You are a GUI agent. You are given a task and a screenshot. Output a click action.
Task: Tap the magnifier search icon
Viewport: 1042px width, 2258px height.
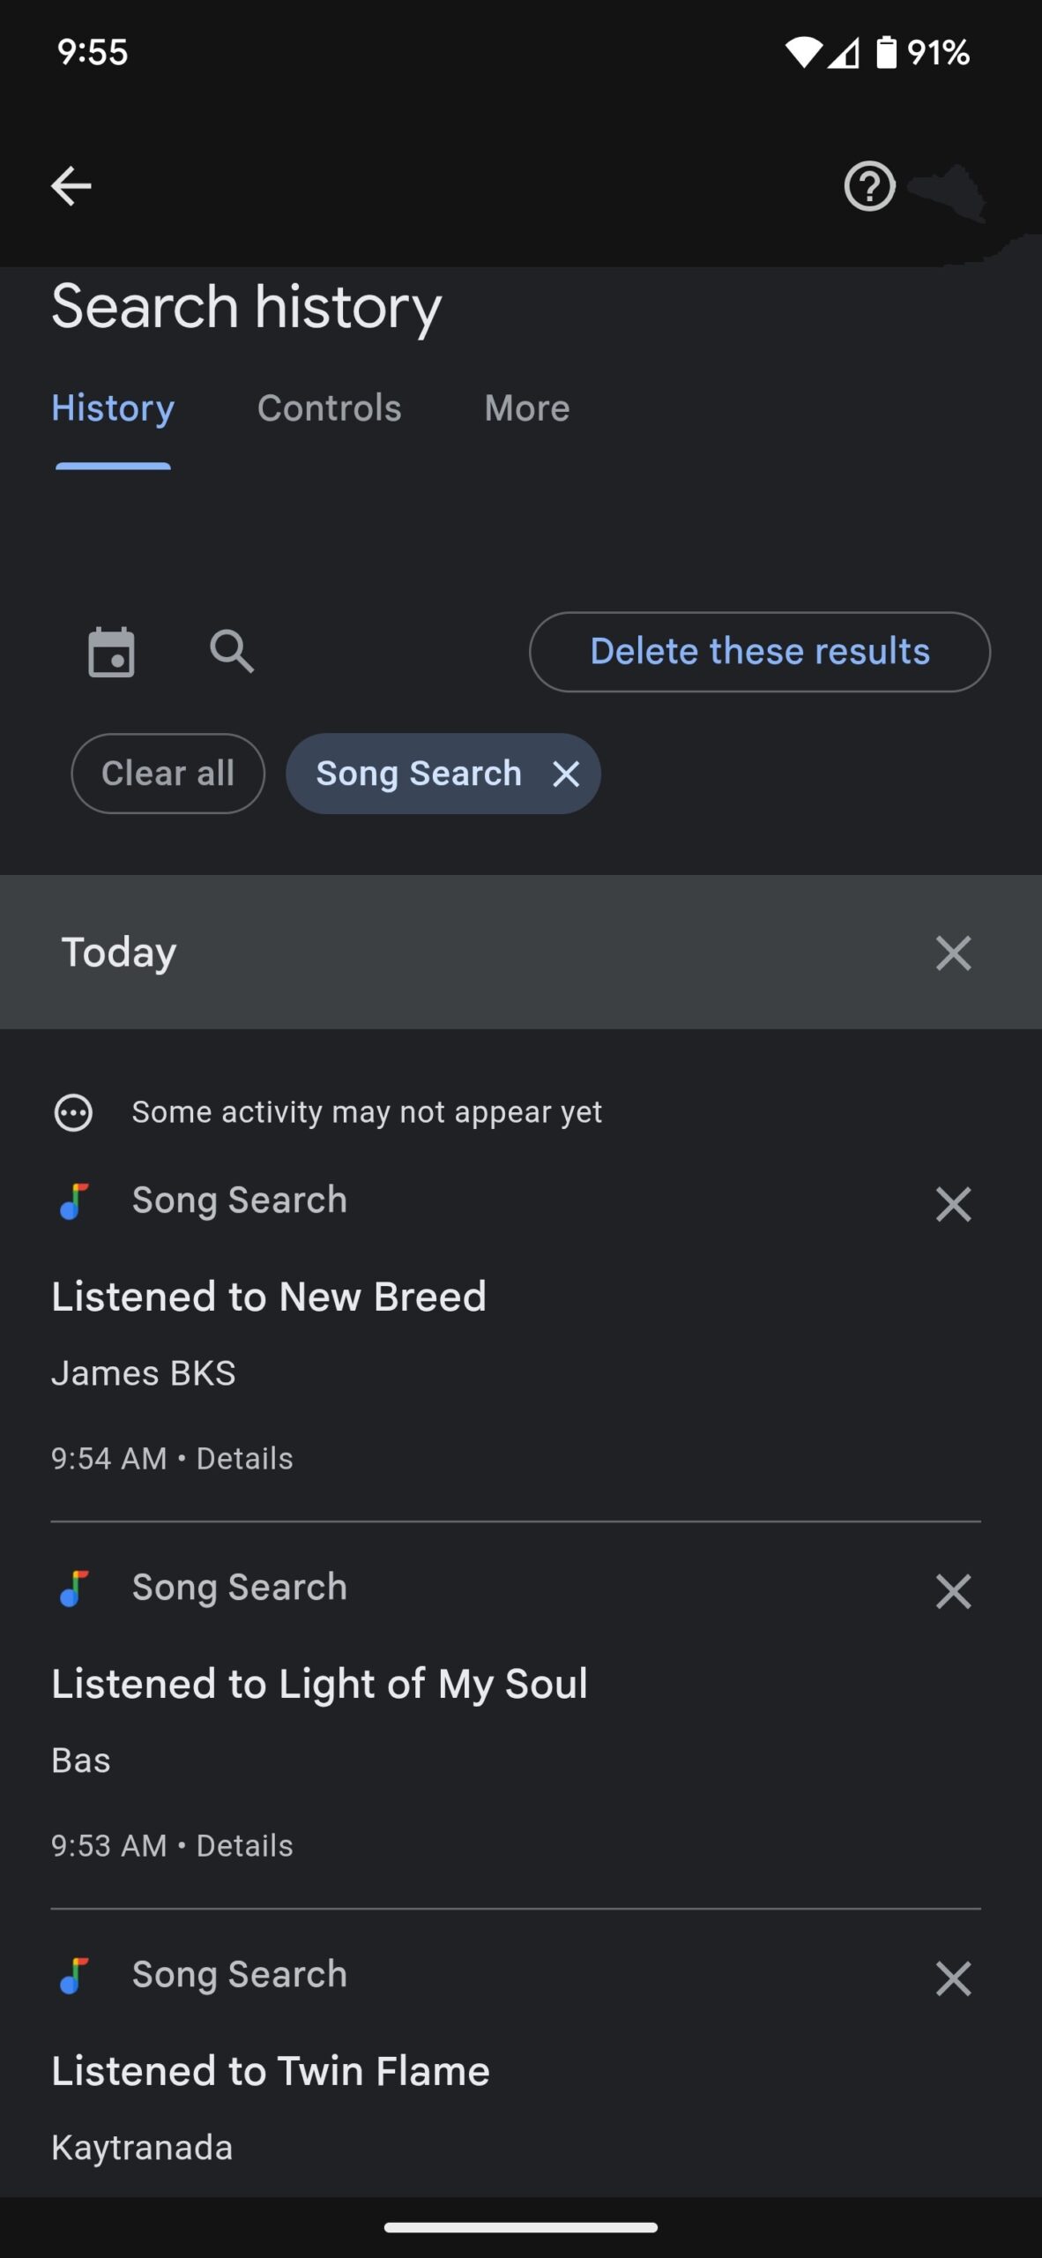[x=232, y=652]
